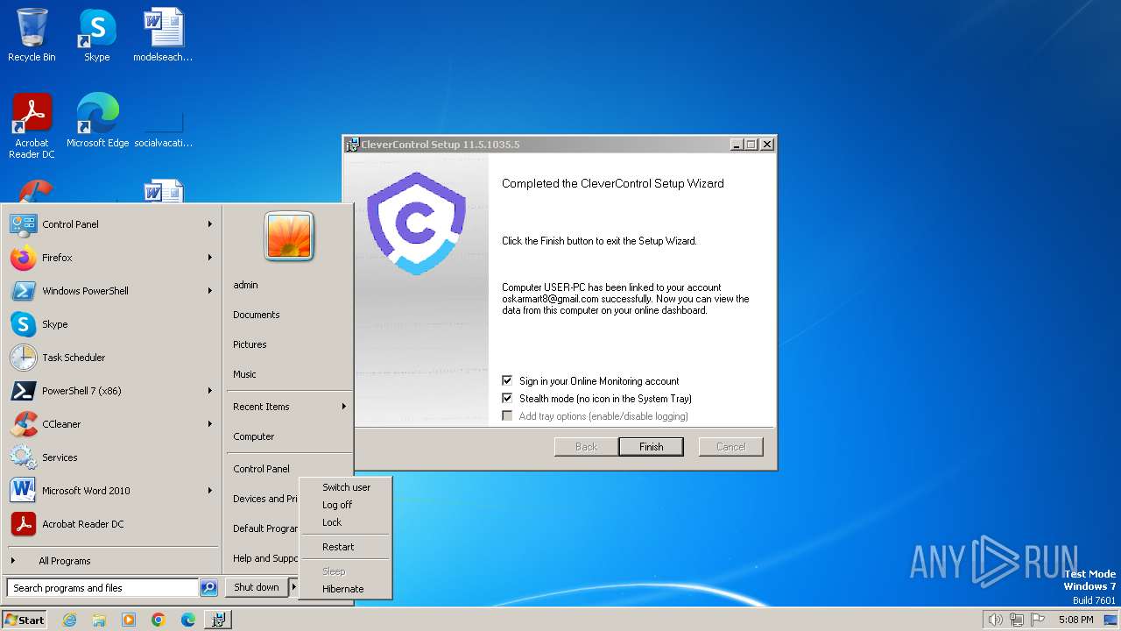Image resolution: width=1121 pixels, height=631 pixels.
Task: Click the user account picture in Start menu
Action: click(x=289, y=236)
